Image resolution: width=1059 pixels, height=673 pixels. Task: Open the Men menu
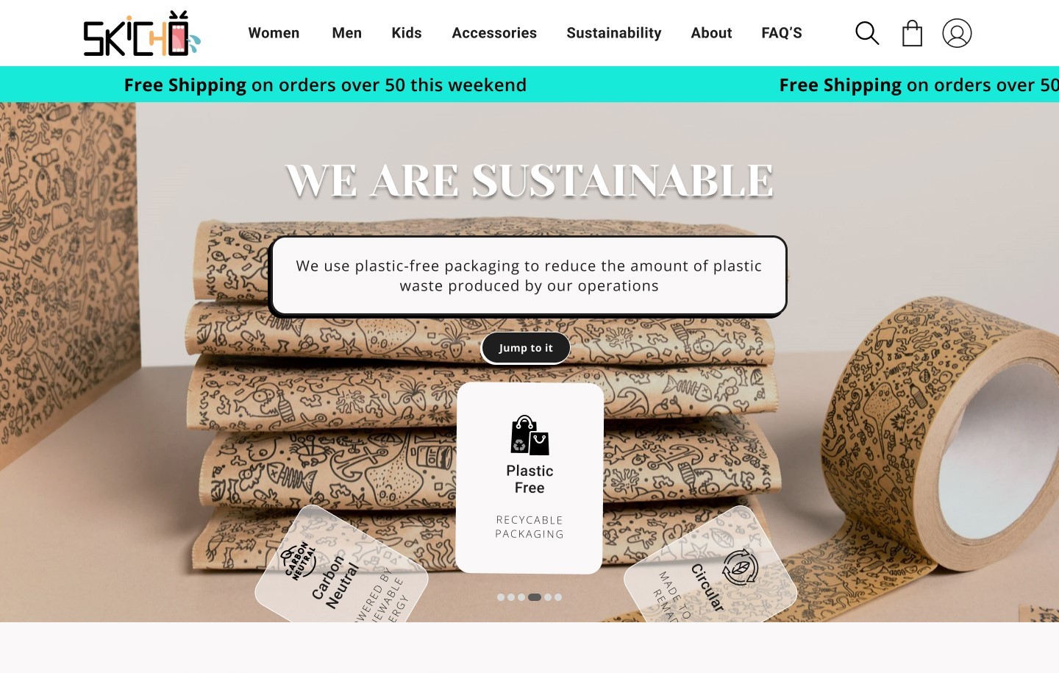[x=346, y=33]
